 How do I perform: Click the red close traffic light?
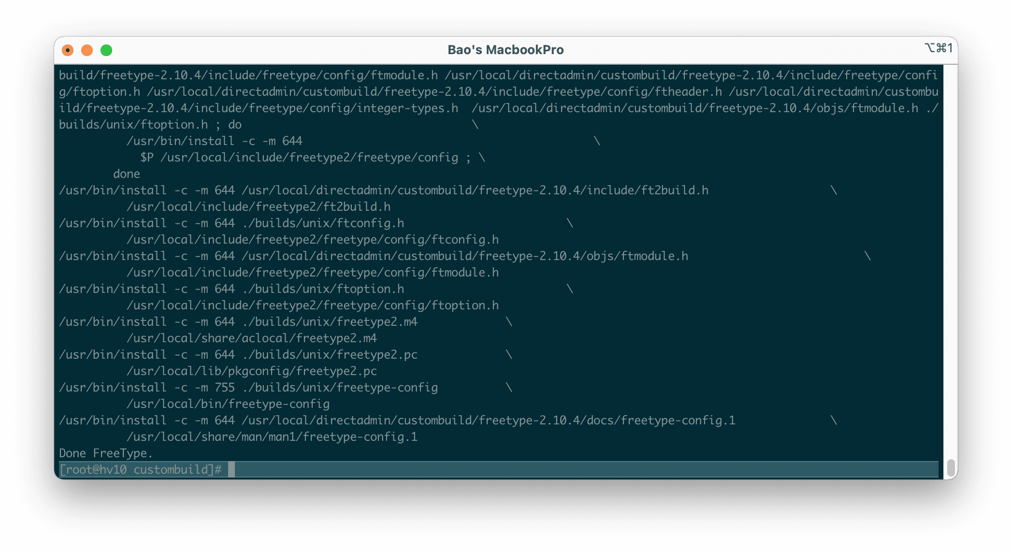coord(68,49)
